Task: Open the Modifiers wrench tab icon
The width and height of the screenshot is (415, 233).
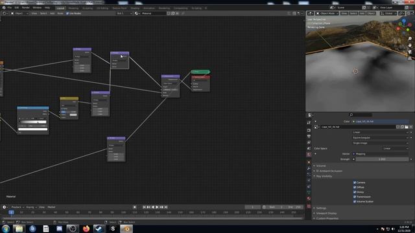Action: (x=309, y=168)
